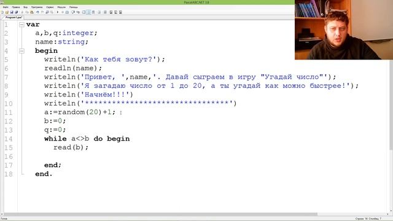Image resolution: width=393 pixels, height=221 pixels.
Task: Open the Файл menu
Action: [6, 7]
